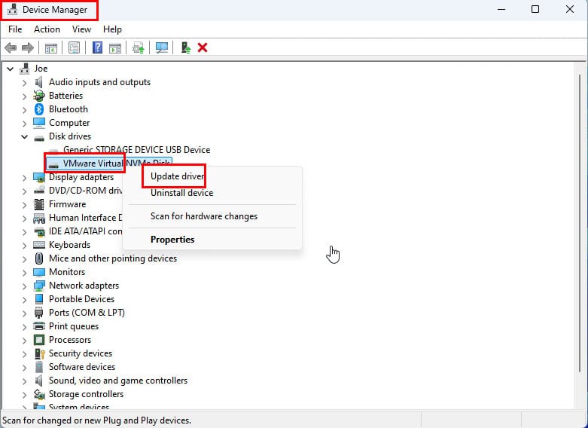The height and width of the screenshot is (428, 588).
Task: Open the View menu
Action: click(81, 29)
